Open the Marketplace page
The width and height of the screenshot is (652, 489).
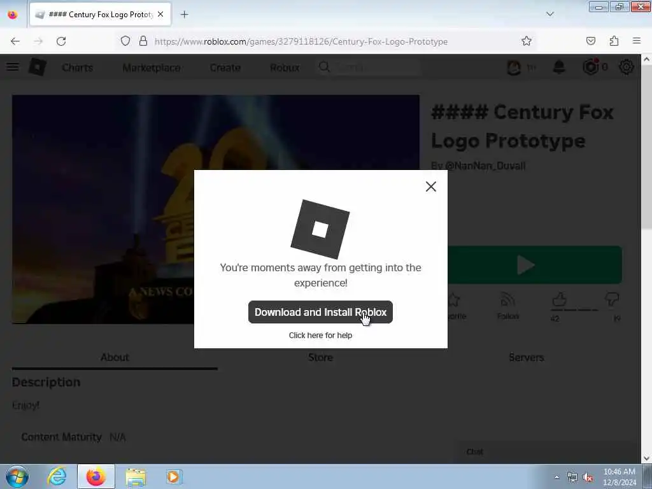(x=152, y=67)
